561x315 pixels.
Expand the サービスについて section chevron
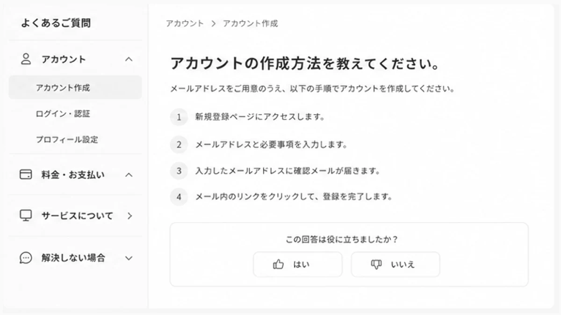[x=129, y=216]
